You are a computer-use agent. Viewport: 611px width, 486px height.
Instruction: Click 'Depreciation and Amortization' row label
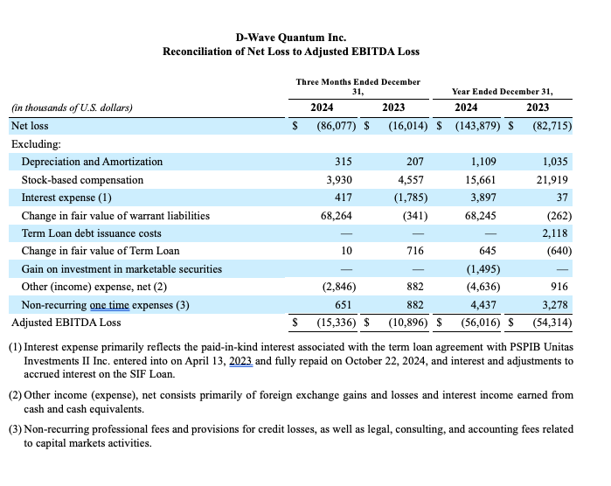click(92, 162)
